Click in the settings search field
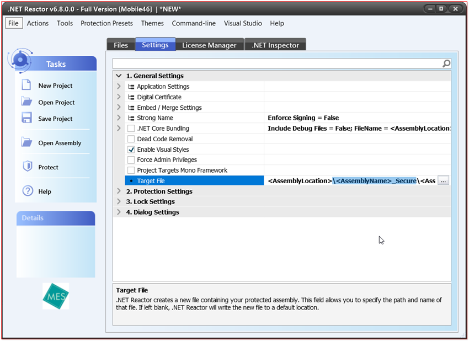Viewport: 469px width, 341px height. (x=278, y=63)
